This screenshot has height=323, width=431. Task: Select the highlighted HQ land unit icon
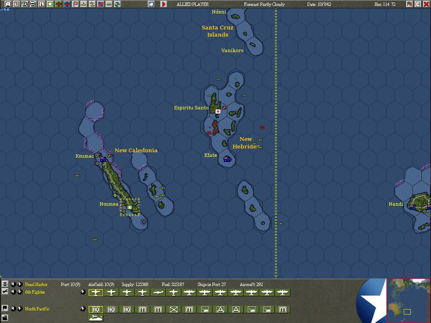click(x=96, y=310)
